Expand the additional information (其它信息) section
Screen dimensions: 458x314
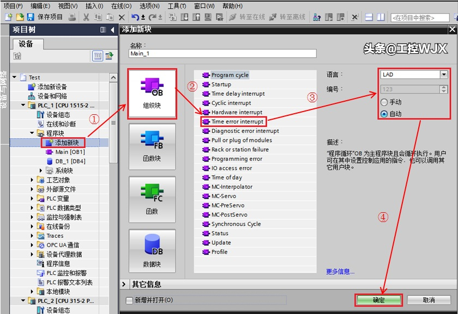[x=125, y=284]
